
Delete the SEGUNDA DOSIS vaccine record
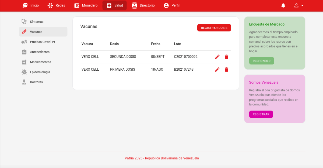pos(226,57)
